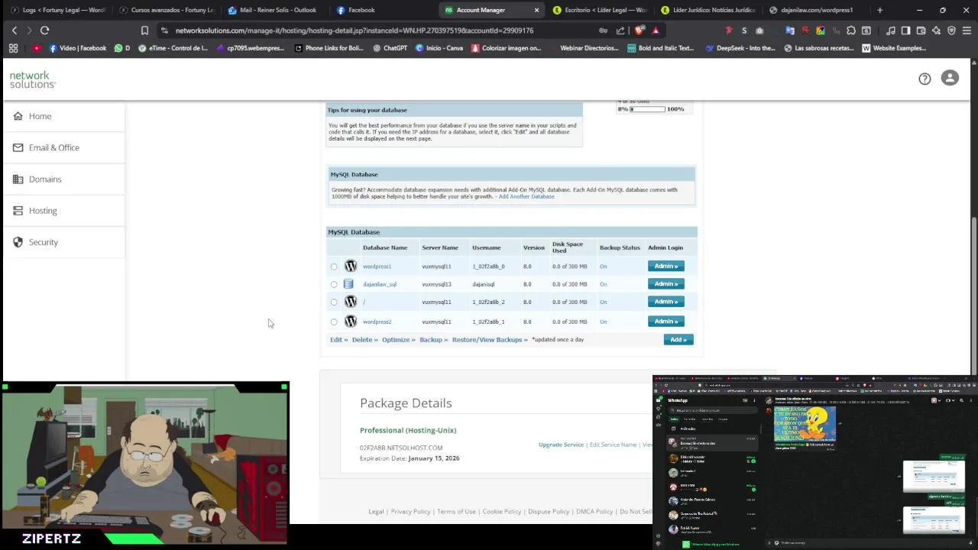Switch to the Mail Reiner Solis Outlook tab

click(x=275, y=10)
